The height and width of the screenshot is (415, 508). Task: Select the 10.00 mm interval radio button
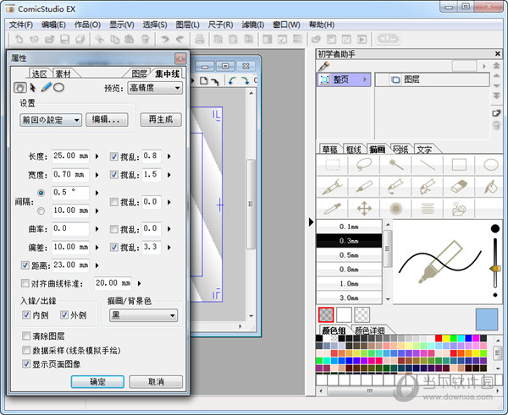41,211
